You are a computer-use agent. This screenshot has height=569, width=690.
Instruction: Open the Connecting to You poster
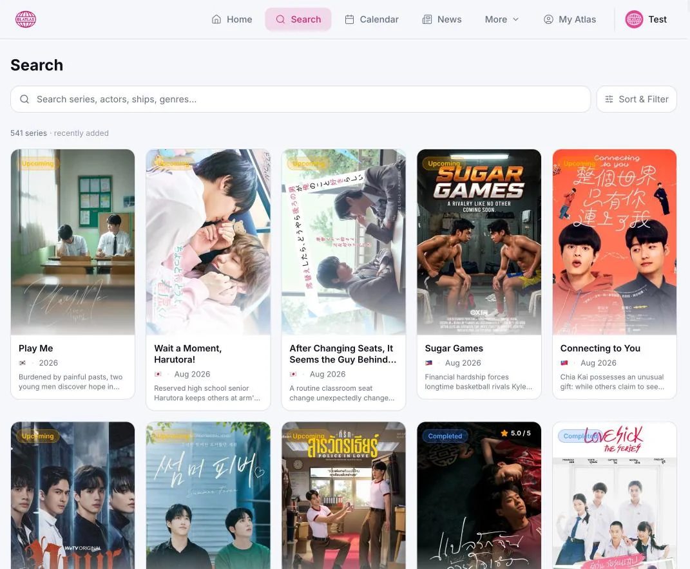coord(615,242)
